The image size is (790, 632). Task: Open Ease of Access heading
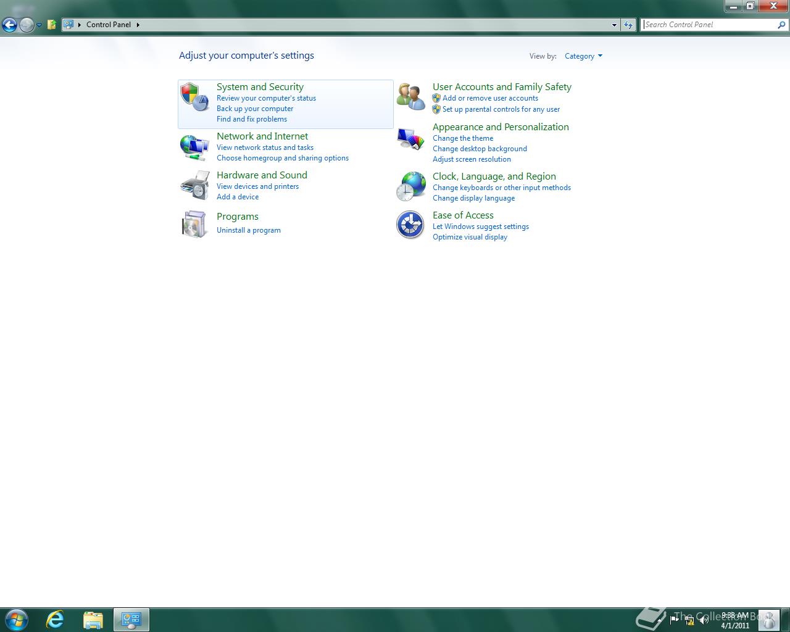pos(463,215)
